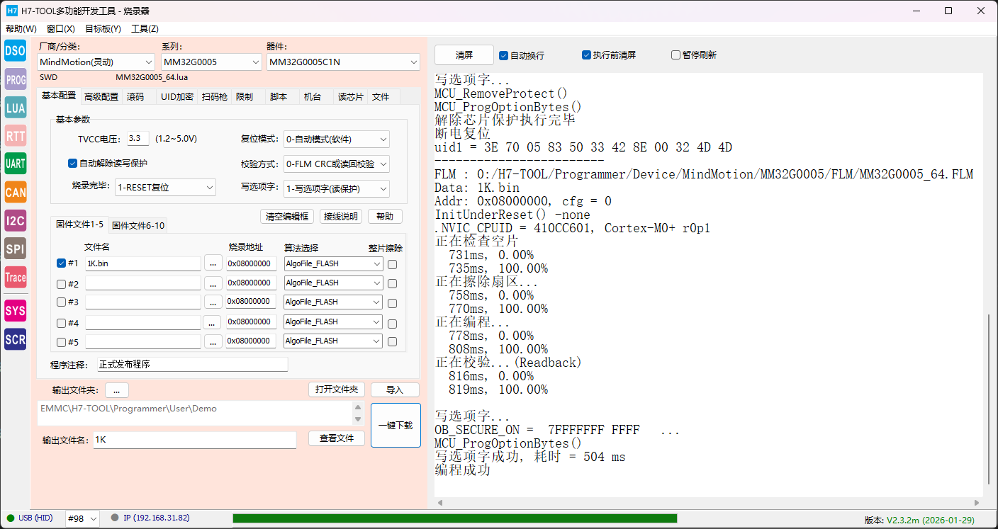Open the UART serial tool

pyautogui.click(x=15, y=164)
